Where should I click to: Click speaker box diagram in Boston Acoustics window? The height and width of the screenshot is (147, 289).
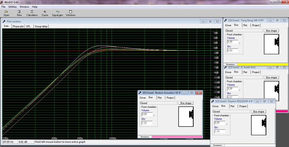(x=186, y=117)
